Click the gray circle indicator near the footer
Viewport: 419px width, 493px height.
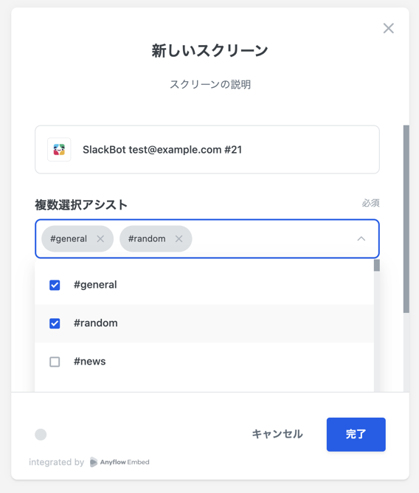pyautogui.click(x=41, y=435)
